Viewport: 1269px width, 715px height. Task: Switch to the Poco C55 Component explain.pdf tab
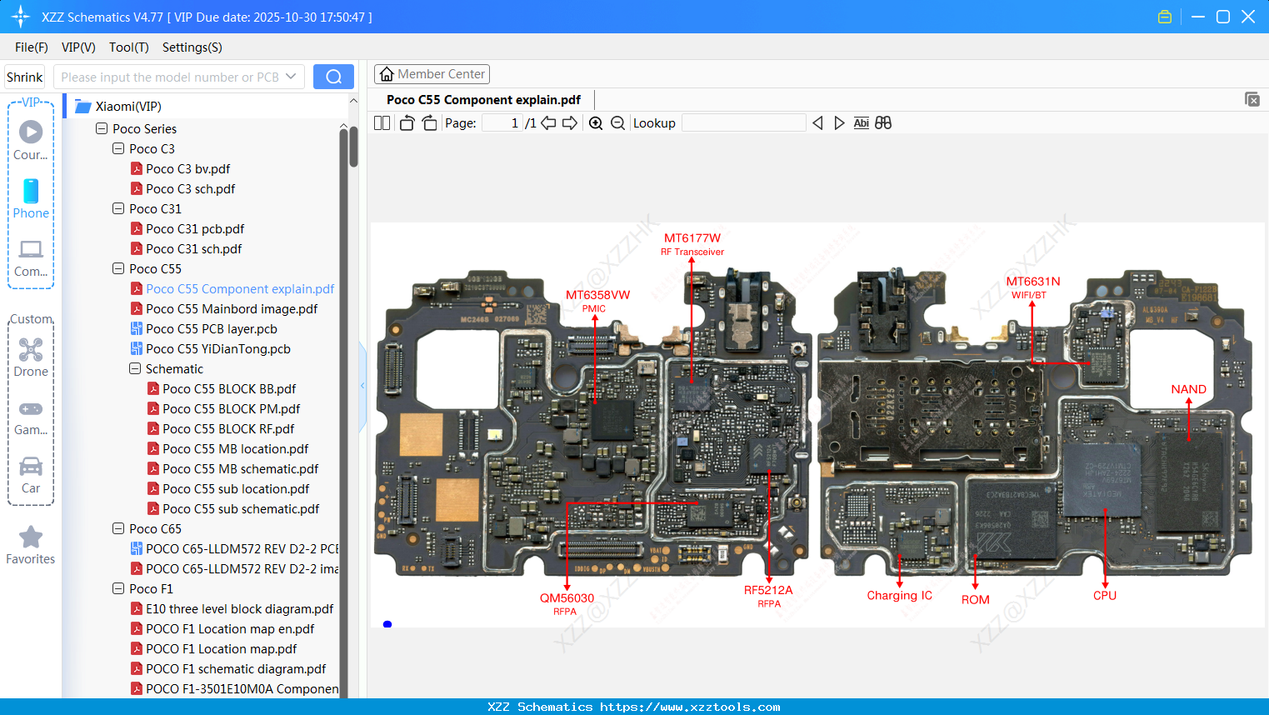(x=483, y=99)
